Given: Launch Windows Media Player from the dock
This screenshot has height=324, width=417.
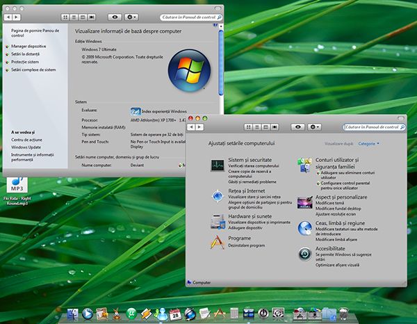Looking at the screenshot, I should pyautogui.click(x=88, y=314).
